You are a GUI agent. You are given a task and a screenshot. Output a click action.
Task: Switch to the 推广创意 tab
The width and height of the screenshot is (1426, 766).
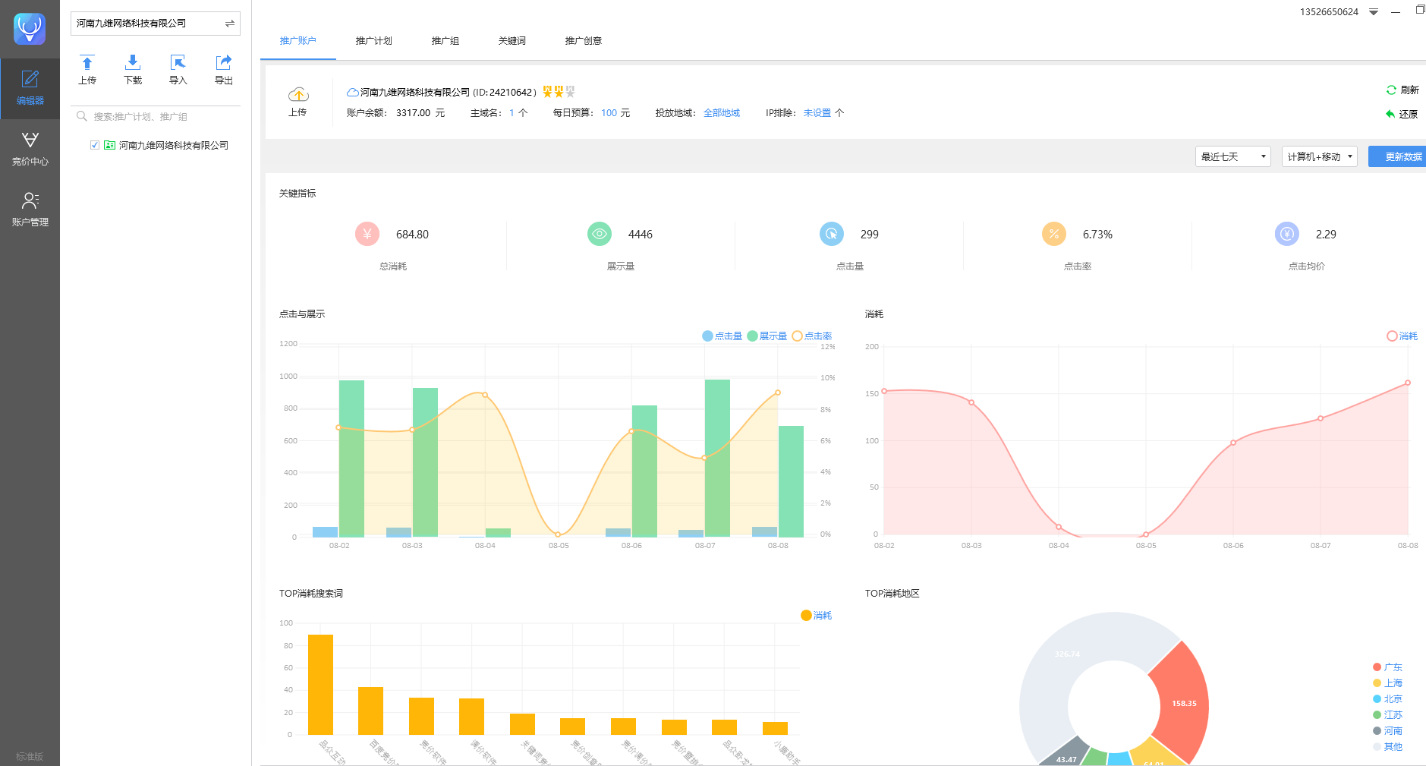(583, 41)
